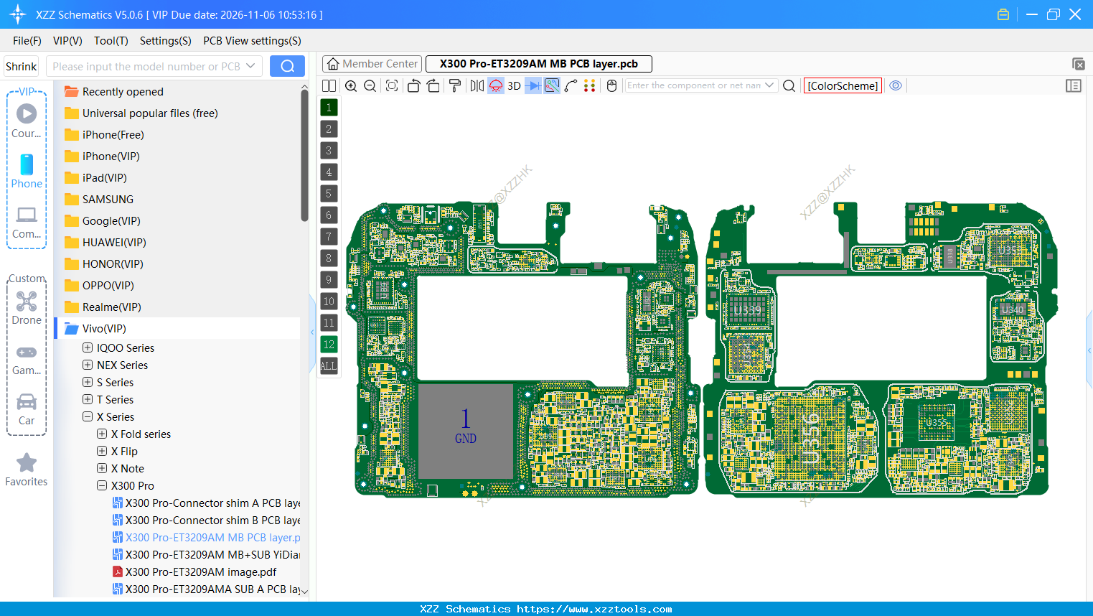Select the Zoom In tool

(x=351, y=85)
